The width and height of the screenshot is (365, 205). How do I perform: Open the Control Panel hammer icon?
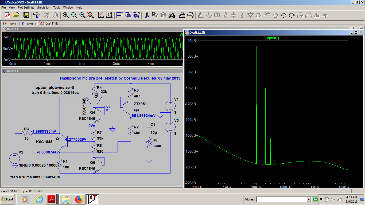coord(36,15)
